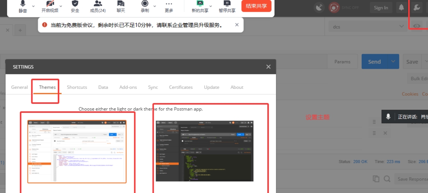Search the response with magnifier icon
The width and height of the screenshot is (428, 193).
click(387, 179)
